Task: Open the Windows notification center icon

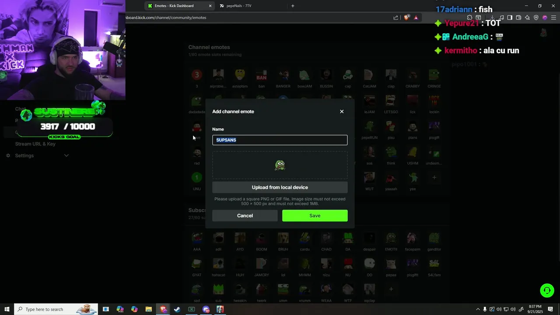Action: [x=550, y=309]
